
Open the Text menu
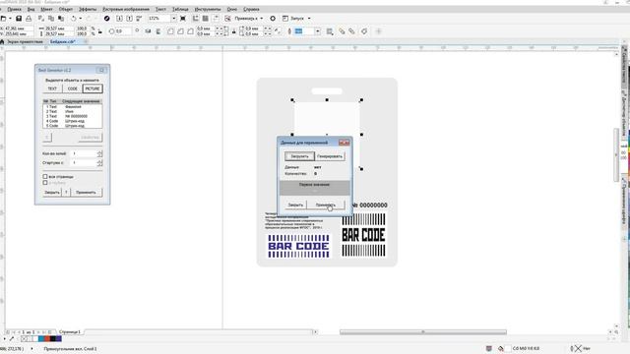tap(160, 9)
